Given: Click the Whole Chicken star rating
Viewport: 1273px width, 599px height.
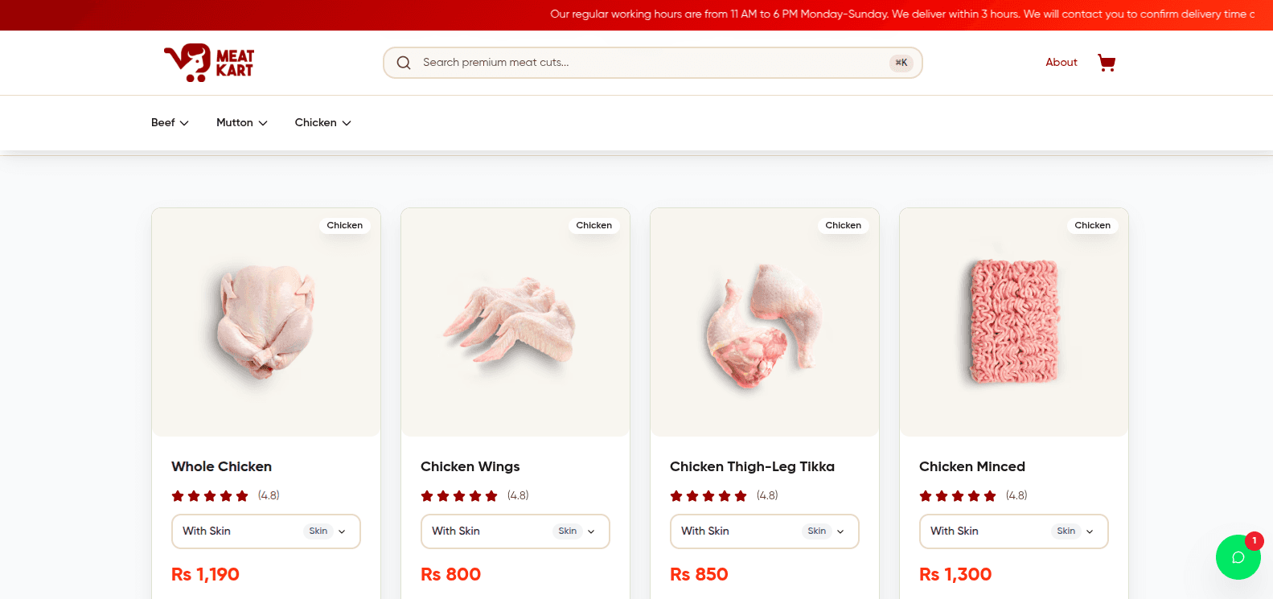Looking at the screenshot, I should coord(210,496).
